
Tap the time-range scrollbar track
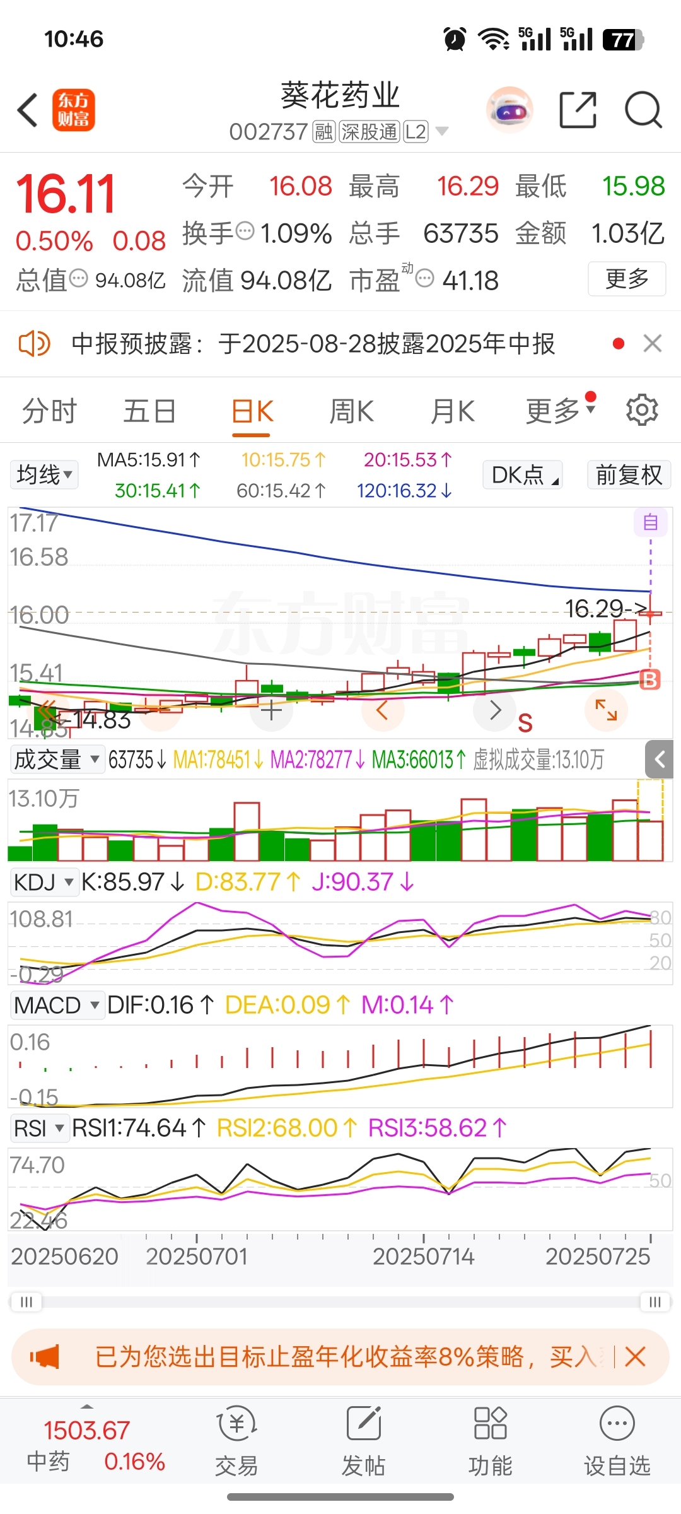(340, 1301)
